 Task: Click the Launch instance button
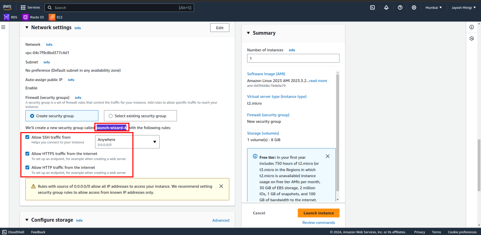click(318, 213)
